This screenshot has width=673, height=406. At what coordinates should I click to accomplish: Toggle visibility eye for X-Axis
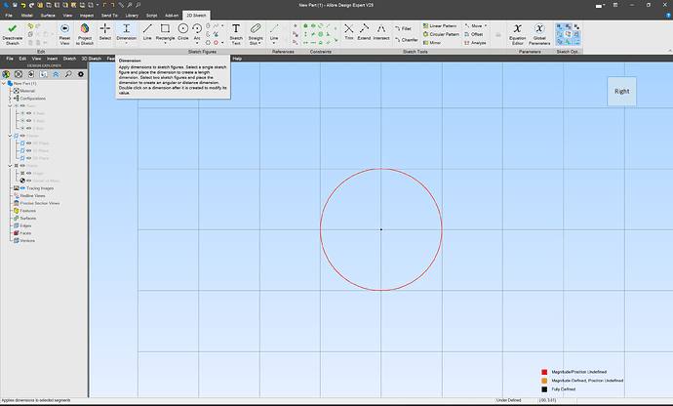pyautogui.click(x=28, y=113)
